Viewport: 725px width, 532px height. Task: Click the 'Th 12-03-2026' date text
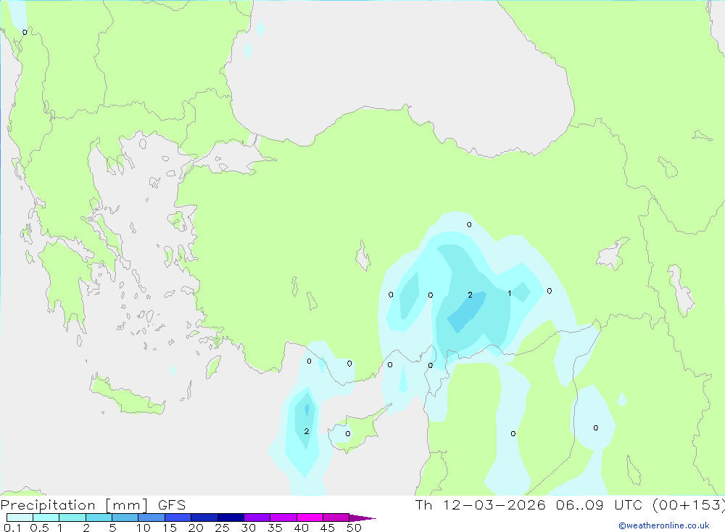pos(481,504)
